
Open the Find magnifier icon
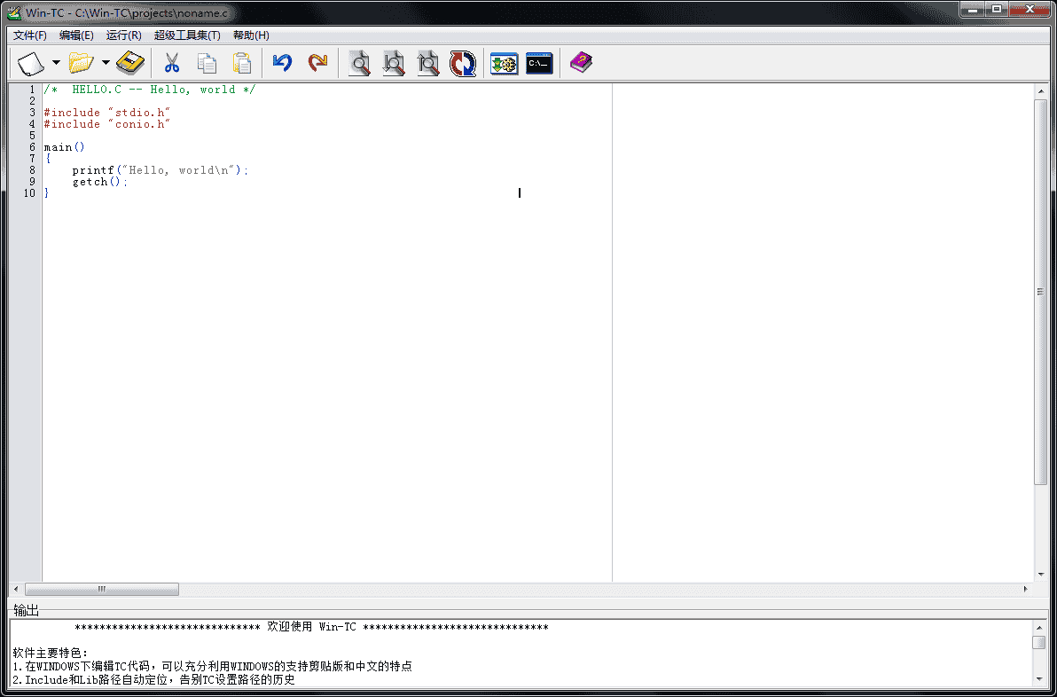point(359,63)
